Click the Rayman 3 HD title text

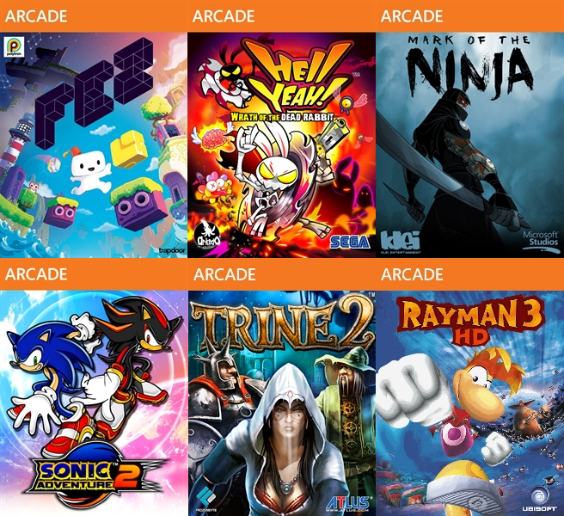(471, 321)
